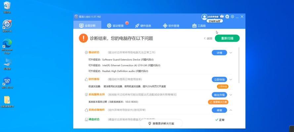Click the 硬盘状态 disk icon
Screen dimensions: 294x132
pos(86,119)
